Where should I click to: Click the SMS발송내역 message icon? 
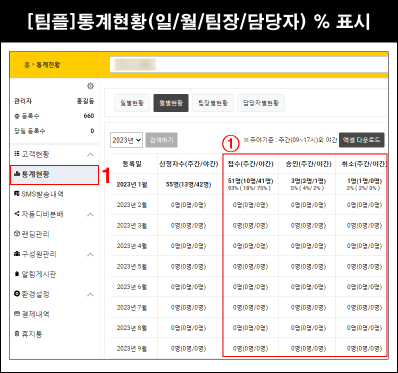17,194
